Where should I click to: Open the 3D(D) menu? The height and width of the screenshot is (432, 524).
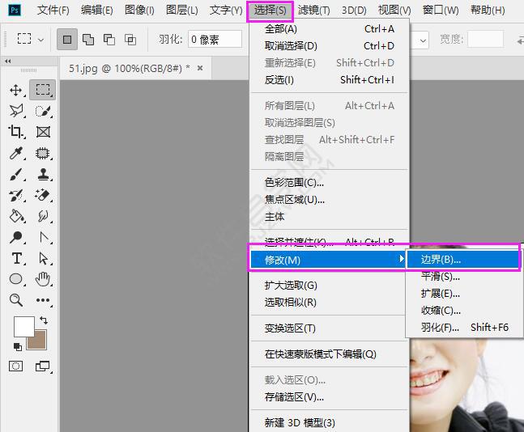click(x=354, y=10)
